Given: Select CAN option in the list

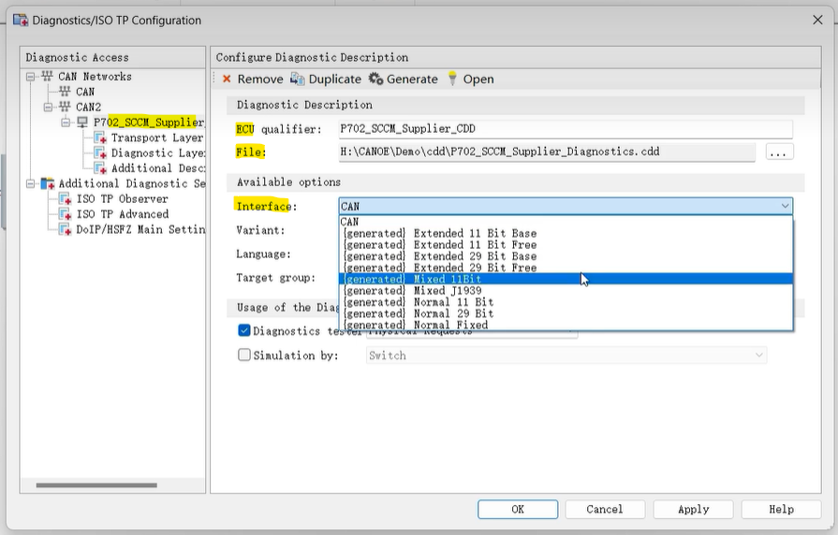Looking at the screenshot, I should (566, 222).
